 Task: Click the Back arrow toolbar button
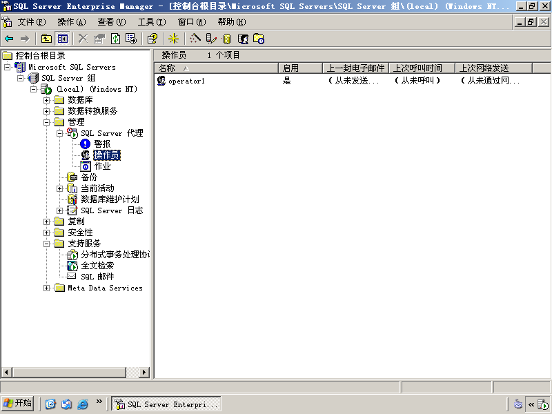click(9, 39)
